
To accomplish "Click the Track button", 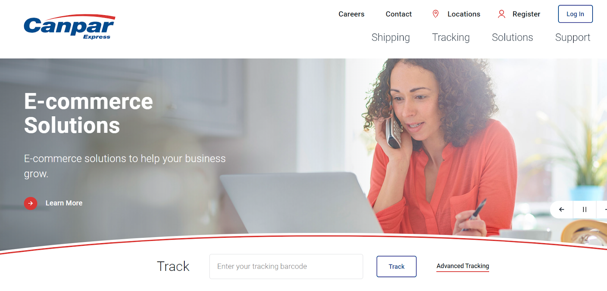I will pyautogui.click(x=396, y=266).
